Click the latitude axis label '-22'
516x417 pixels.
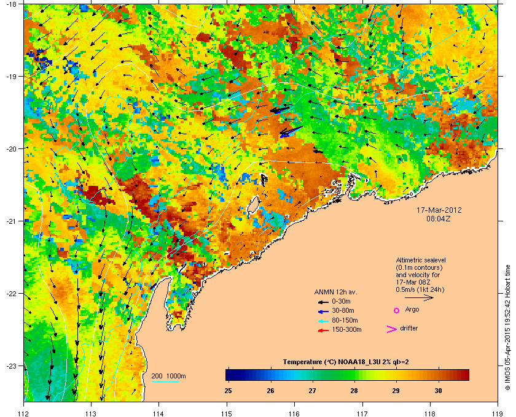click(x=11, y=293)
